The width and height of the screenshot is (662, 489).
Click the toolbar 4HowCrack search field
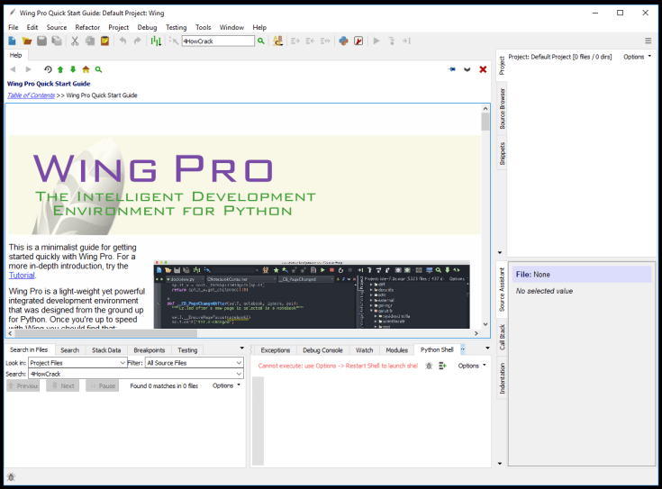point(218,41)
